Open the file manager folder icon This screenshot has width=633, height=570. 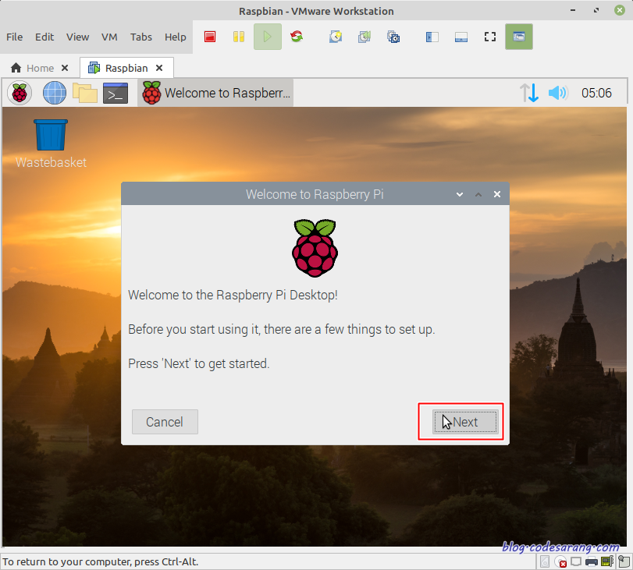(85, 94)
